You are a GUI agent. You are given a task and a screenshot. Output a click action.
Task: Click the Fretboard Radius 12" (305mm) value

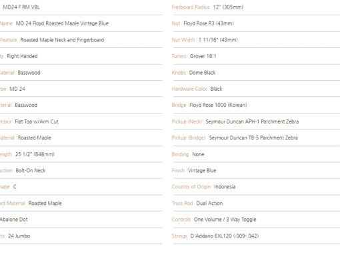coord(228,7)
